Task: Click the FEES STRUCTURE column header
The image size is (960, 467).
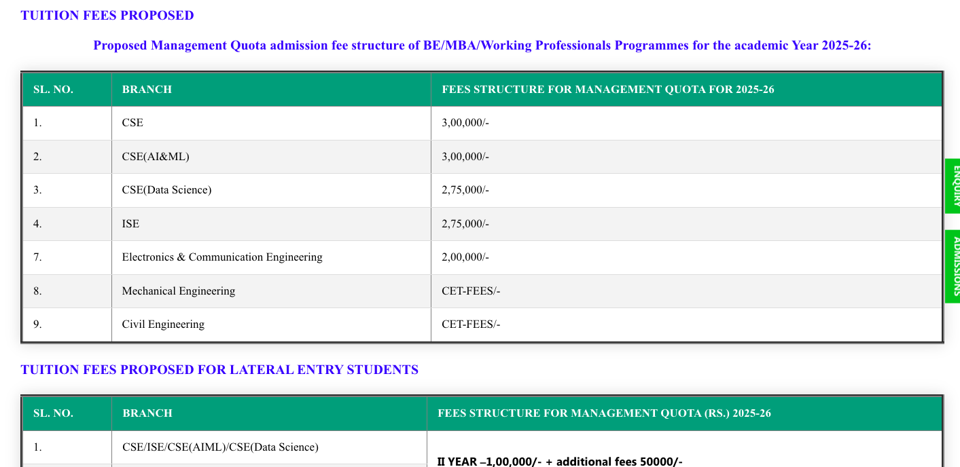Action: (x=609, y=89)
